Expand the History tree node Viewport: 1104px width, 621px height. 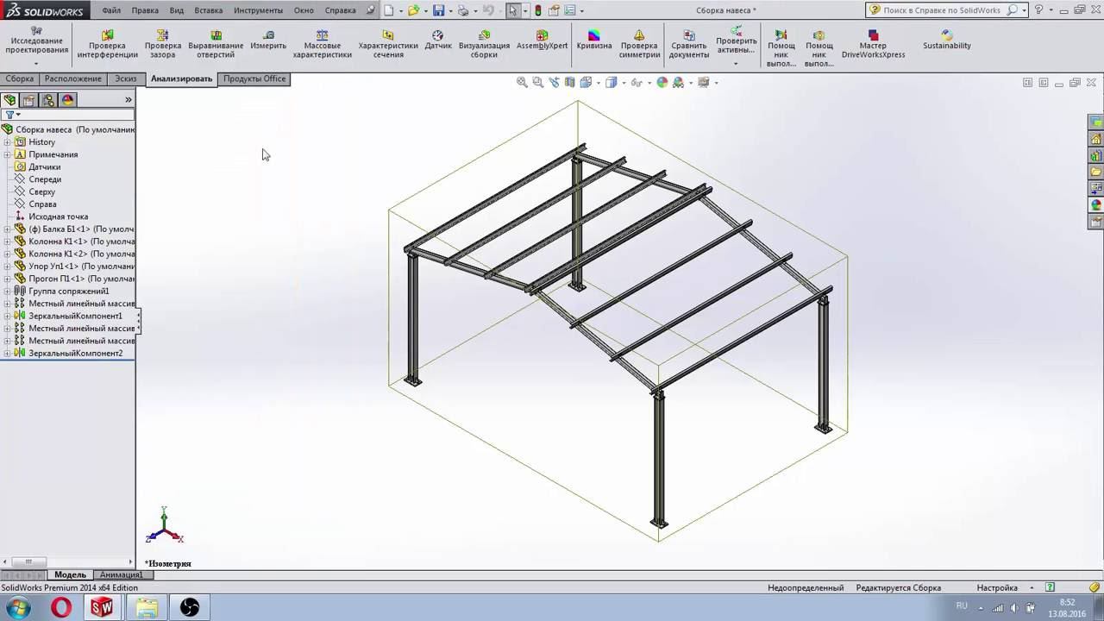(x=7, y=142)
